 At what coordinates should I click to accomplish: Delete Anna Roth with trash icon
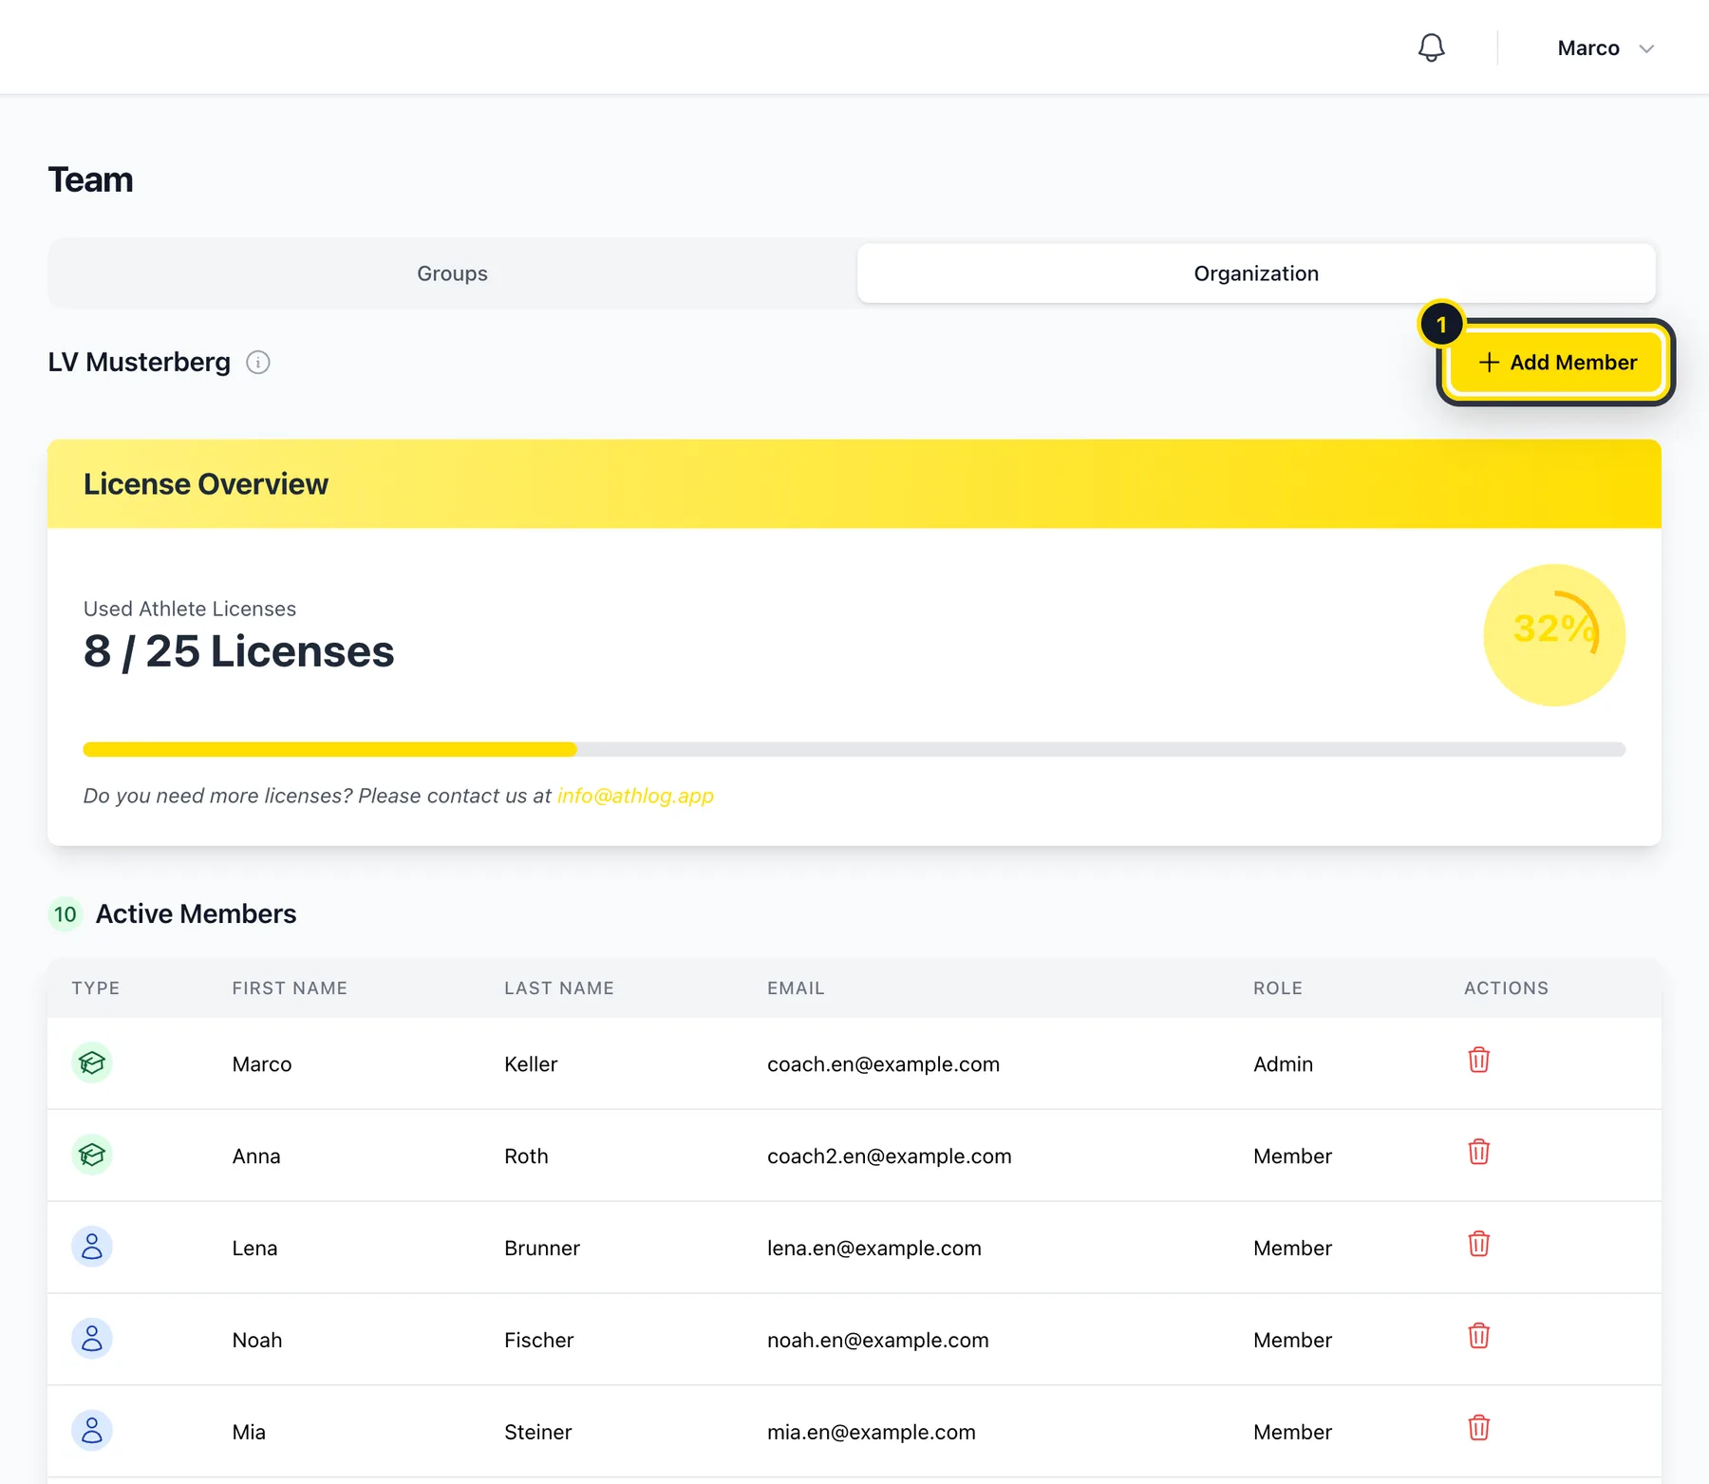[x=1478, y=1152]
